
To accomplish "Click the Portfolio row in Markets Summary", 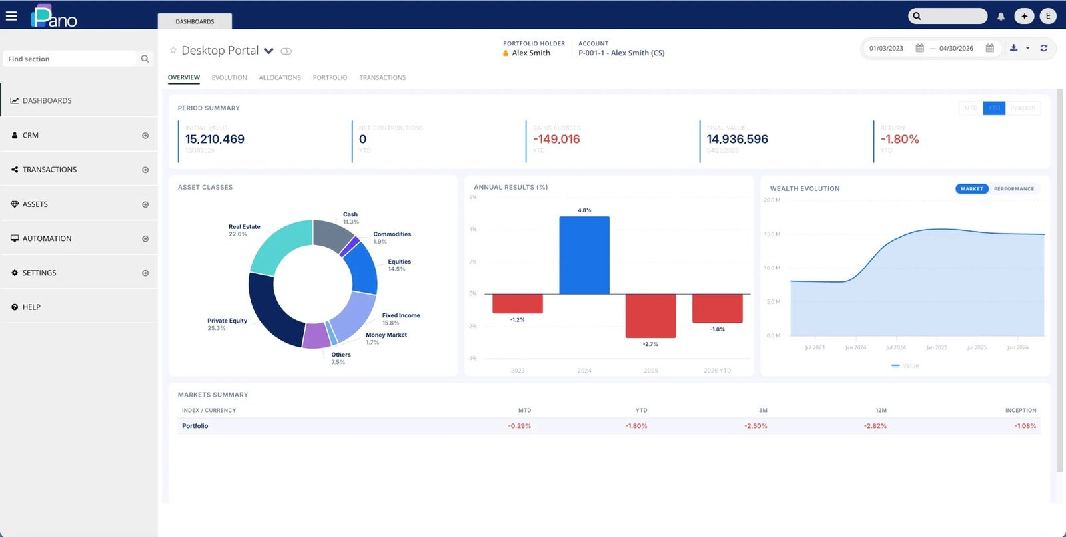I will click(609, 426).
